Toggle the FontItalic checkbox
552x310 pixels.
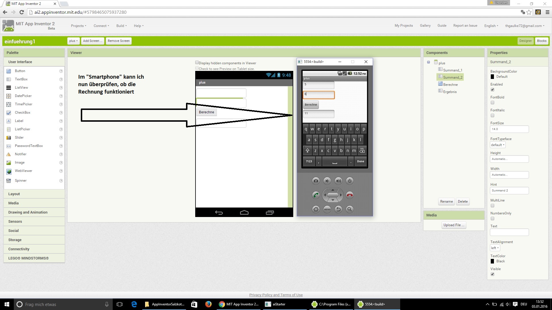click(x=492, y=115)
